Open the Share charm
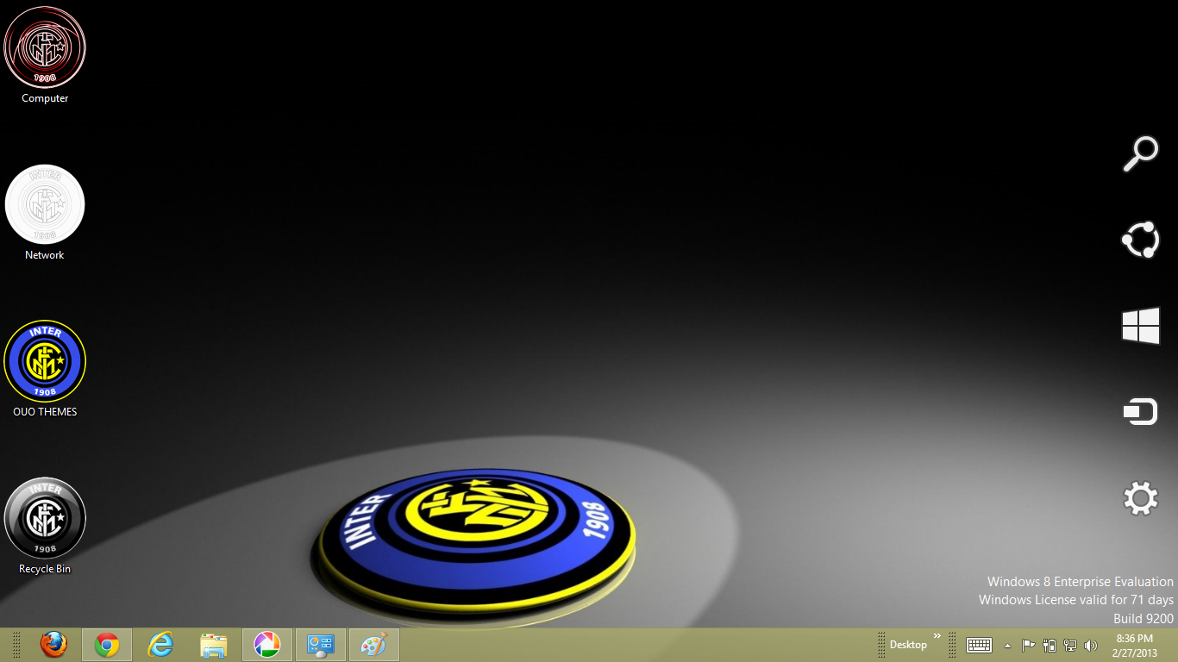Viewport: 1178px width, 662px height. (x=1140, y=240)
